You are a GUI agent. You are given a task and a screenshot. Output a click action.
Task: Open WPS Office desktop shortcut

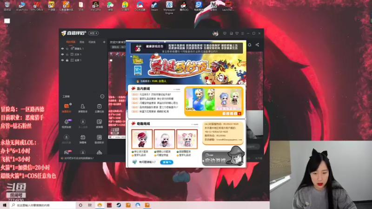(37, 6)
